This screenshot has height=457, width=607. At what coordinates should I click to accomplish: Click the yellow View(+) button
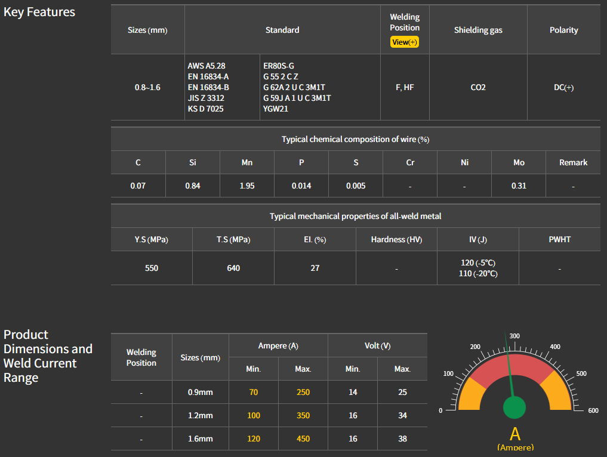coord(404,42)
